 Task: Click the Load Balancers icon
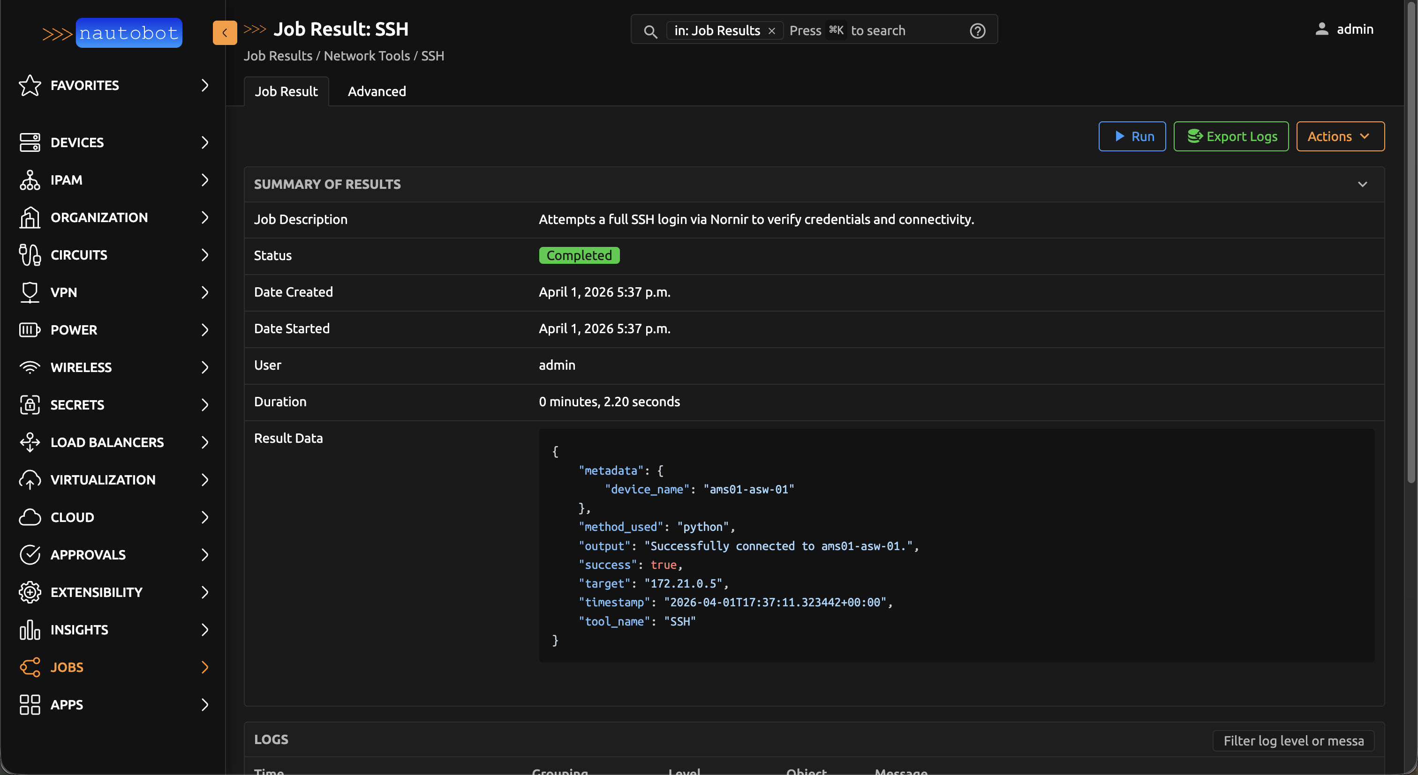[30, 442]
